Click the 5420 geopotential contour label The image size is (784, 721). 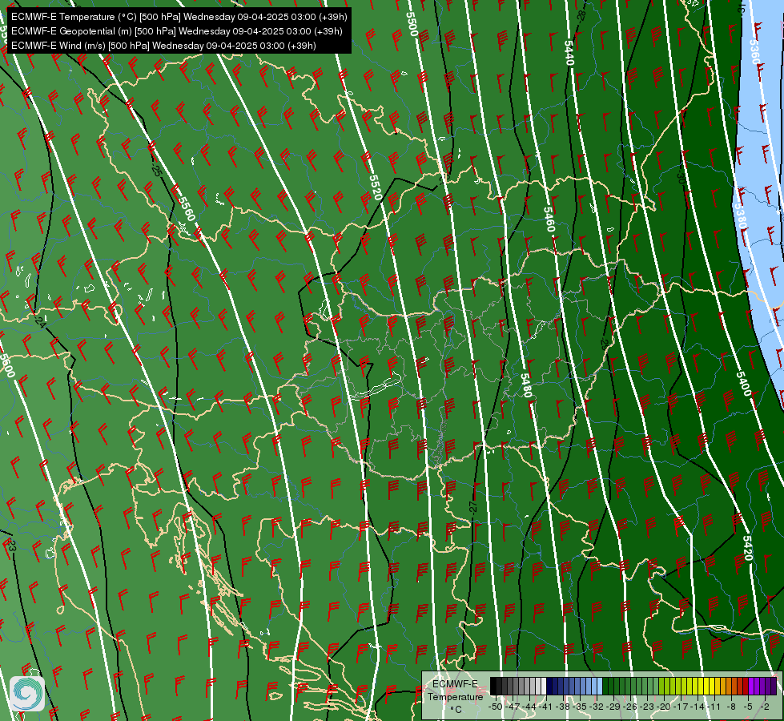point(747,549)
